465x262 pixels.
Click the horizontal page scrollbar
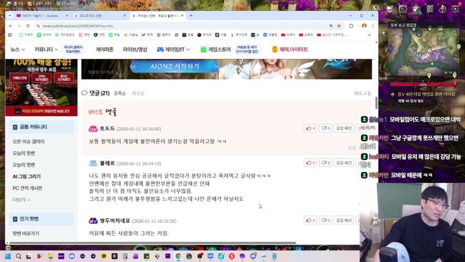click(x=153, y=243)
